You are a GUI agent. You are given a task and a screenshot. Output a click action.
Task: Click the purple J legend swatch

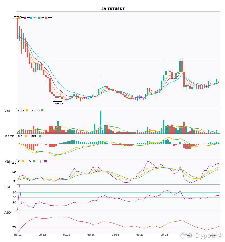point(46,161)
